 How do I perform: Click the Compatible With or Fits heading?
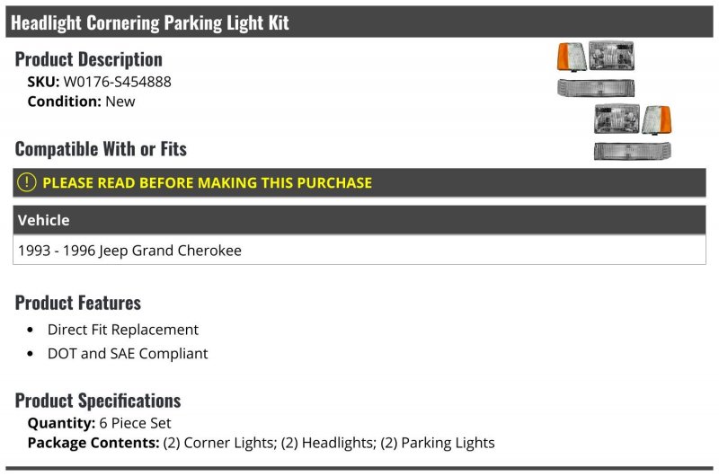coord(101,148)
